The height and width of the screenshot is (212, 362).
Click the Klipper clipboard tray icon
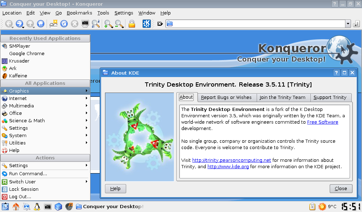pos(312,206)
